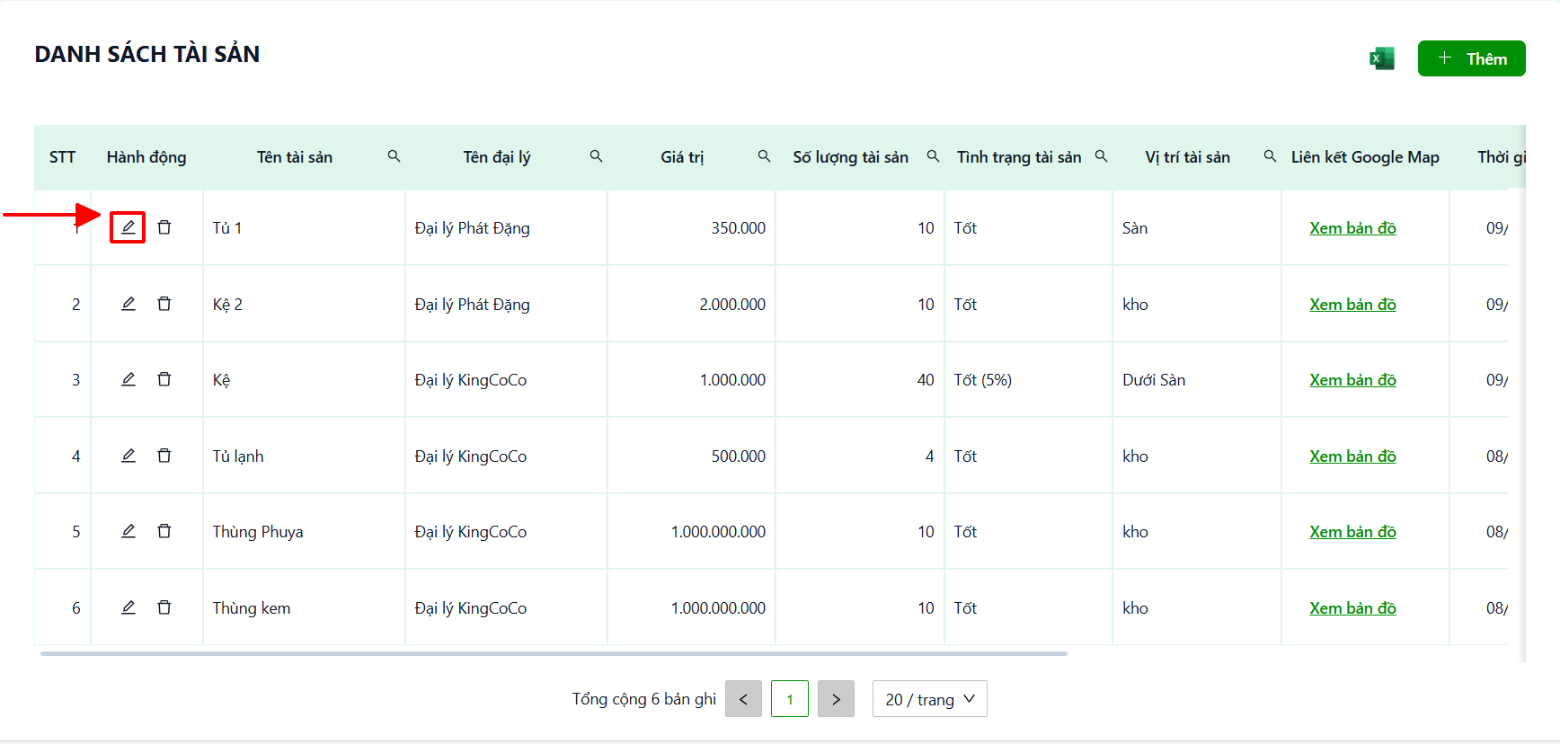1560x744 pixels.
Task: Click the DANH SÁCH TÀI SẢN heading
Action: [147, 54]
